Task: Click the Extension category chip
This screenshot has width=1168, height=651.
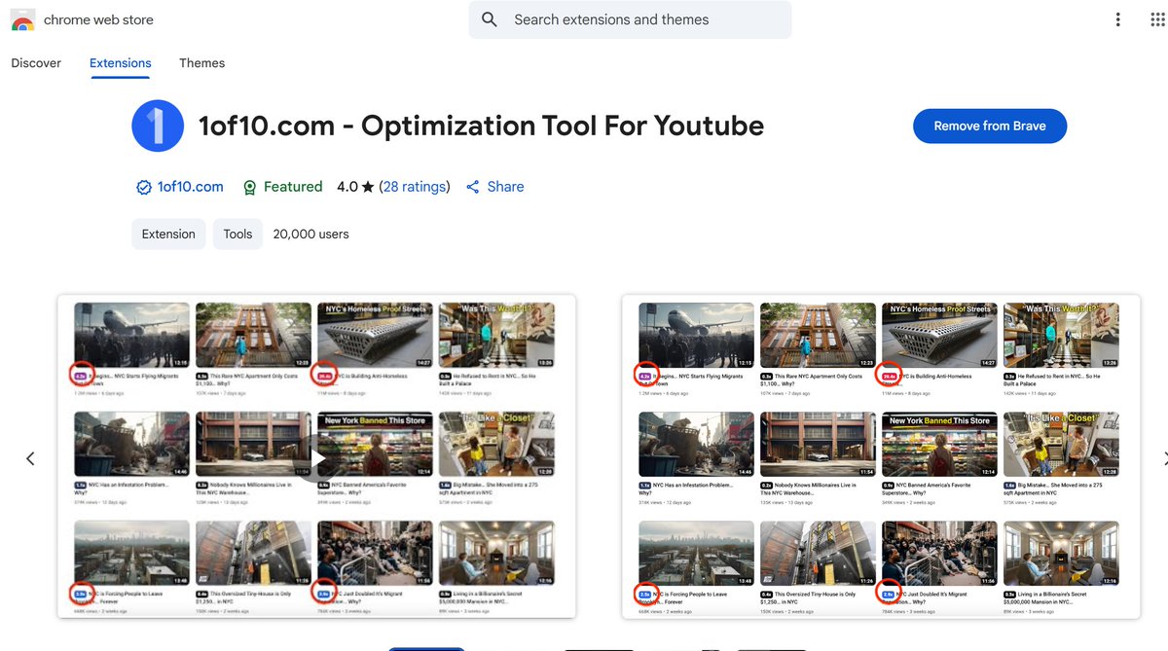Action: point(168,234)
